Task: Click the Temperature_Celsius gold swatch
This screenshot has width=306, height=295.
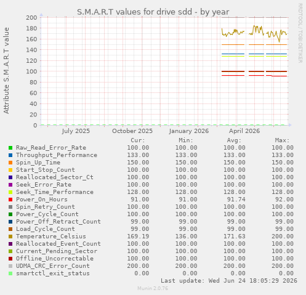Action: click(x=10, y=236)
